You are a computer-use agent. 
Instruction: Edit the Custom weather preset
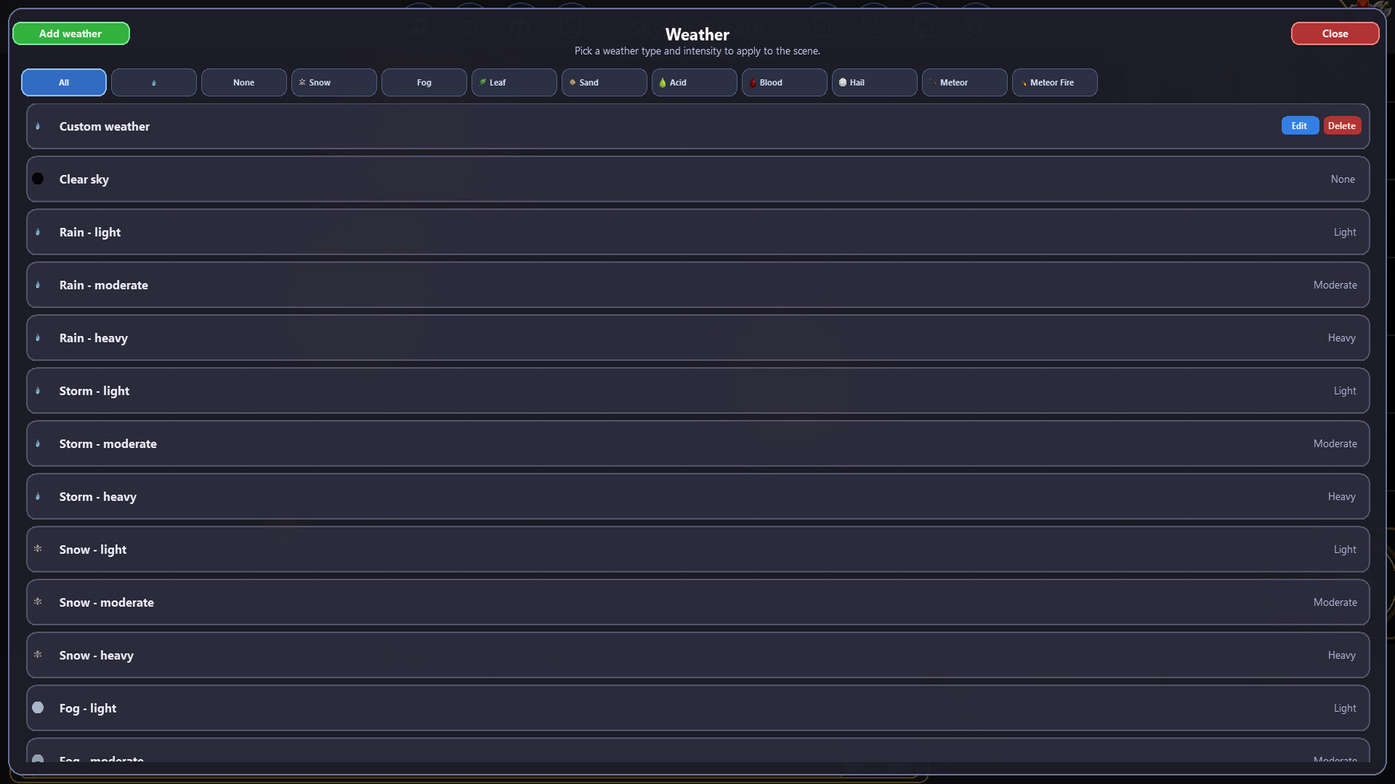pyautogui.click(x=1299, y=125)
